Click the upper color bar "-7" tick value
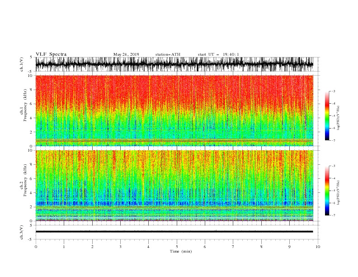Image resolution: width=358 pixels, height=277 pixels. click(333, 140)
